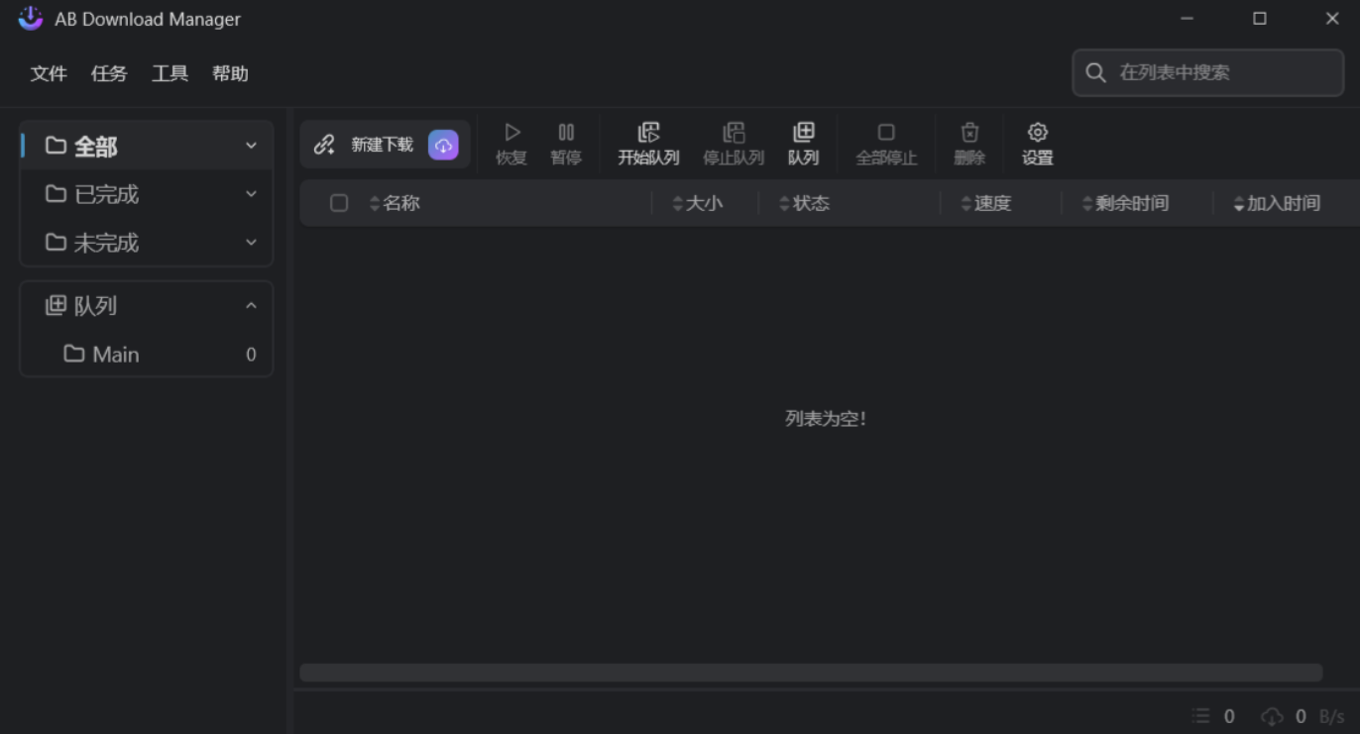1360x734 pixels.
Task: Click the magnifier icon in search box
Action: pyautogui.click(x=1095, y=72)
